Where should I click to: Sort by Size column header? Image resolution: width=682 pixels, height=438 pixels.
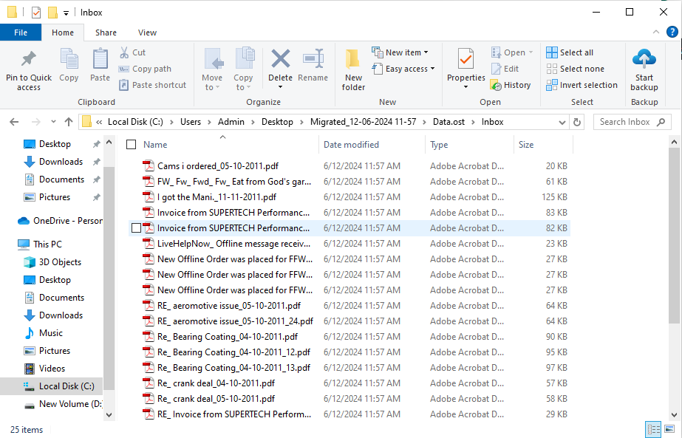(526, 145)
